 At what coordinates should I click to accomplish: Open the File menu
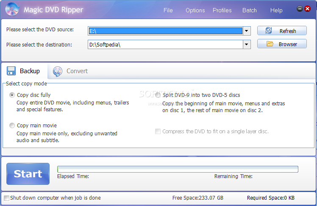tap(168, 10)
